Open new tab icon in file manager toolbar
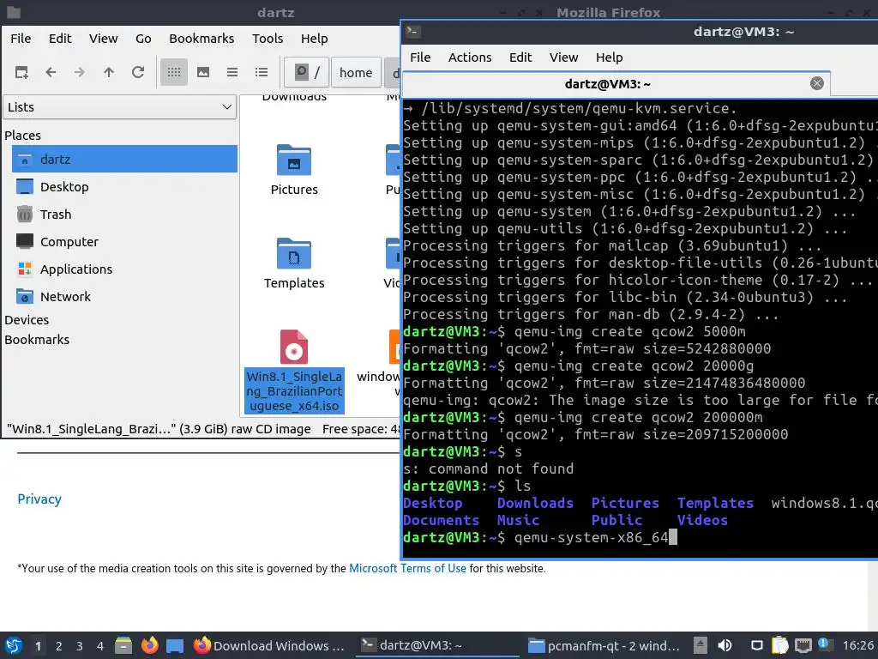 coord(21,72)
